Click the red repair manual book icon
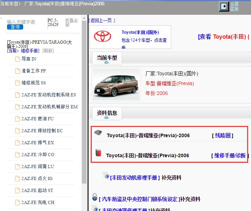The image size is (251, 211). click(98, 153)
